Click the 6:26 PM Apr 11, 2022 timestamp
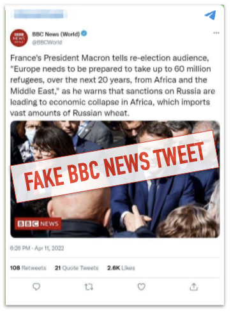The width and height of the screenshot is (231, 313). [37, 248]
